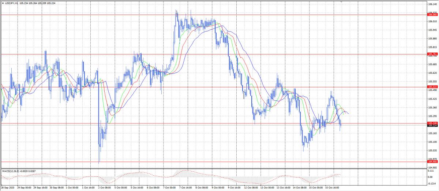Click the 1 Oct 16:00 time label
Viewport: 439px width, 191px height.
[89, 188]
